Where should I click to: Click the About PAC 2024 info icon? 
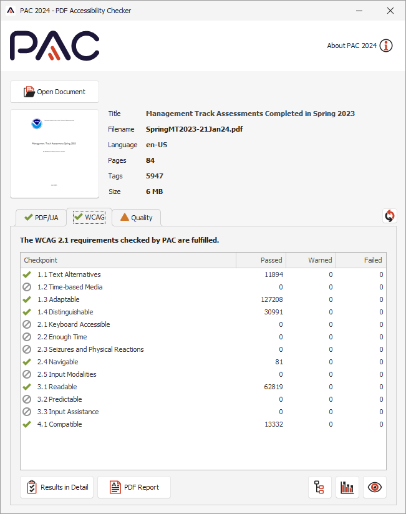tap(386, 46)
